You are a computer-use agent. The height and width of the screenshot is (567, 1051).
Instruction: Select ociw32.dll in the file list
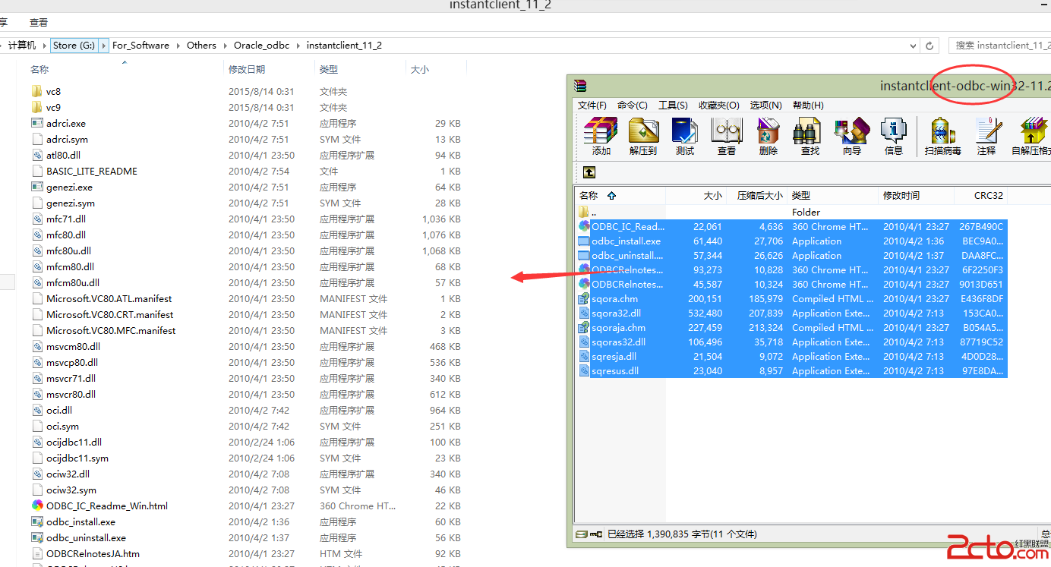68,474
